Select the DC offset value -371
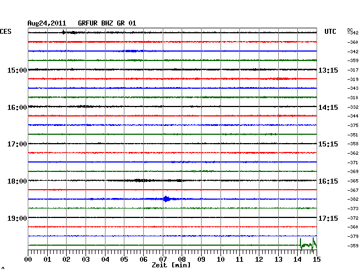361x274 pixels. coord(353,163)
